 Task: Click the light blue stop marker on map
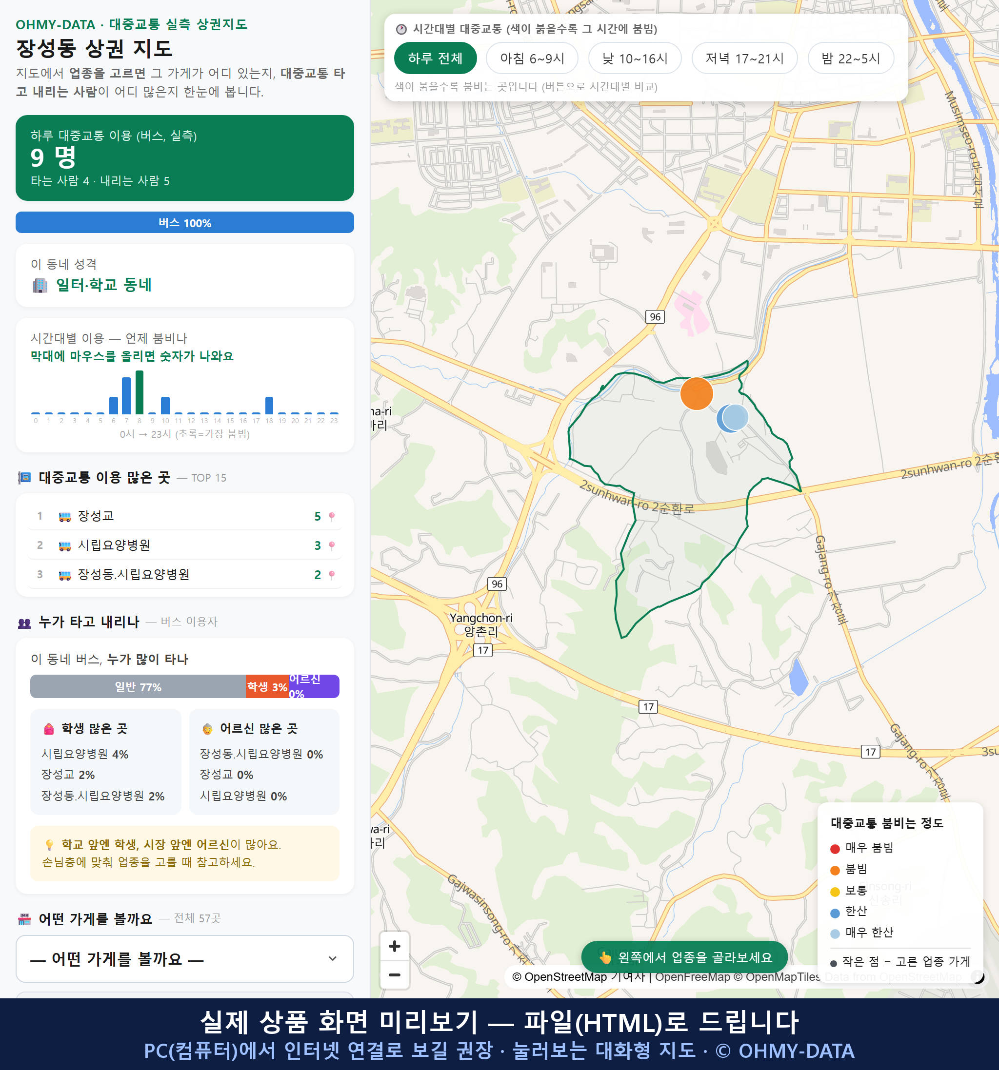tap(735, 417)
